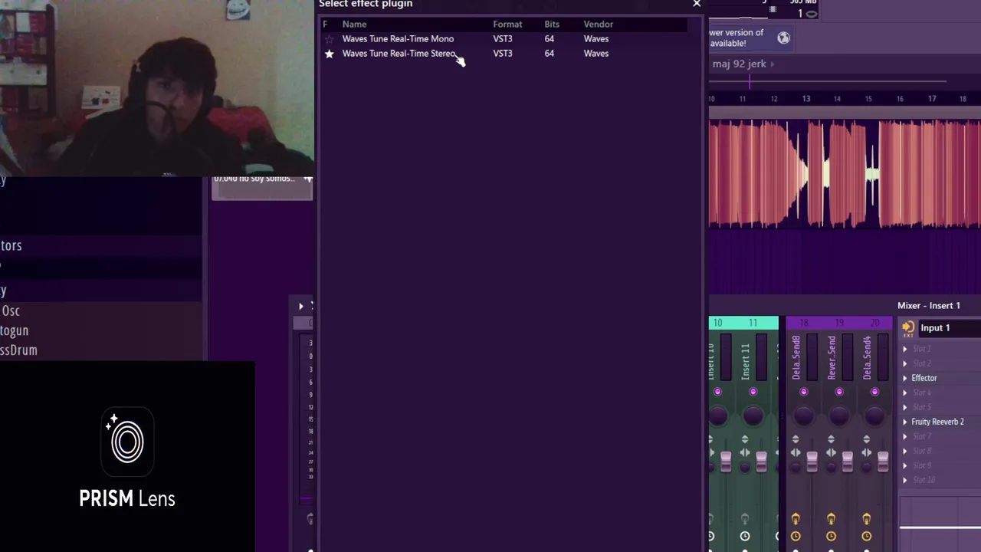Expand Fruity Reeverb 2 slot menu arrow
The height and width of the screenshot is (552, 981).
pyautogui.click(x=904, y=422)
